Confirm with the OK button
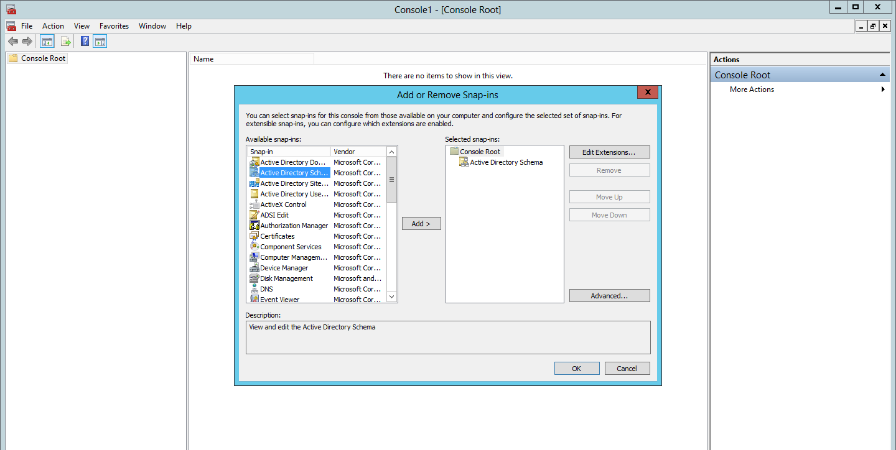 (577, 369)
